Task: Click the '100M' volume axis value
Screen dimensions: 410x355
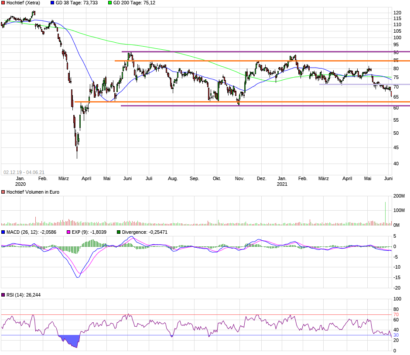Action: (x=399, y=211)
